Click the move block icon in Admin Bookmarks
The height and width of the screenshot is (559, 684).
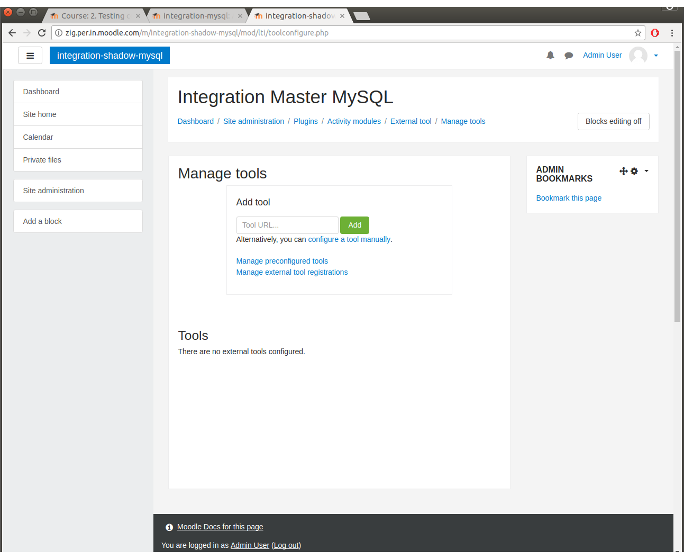pos(623,171)
